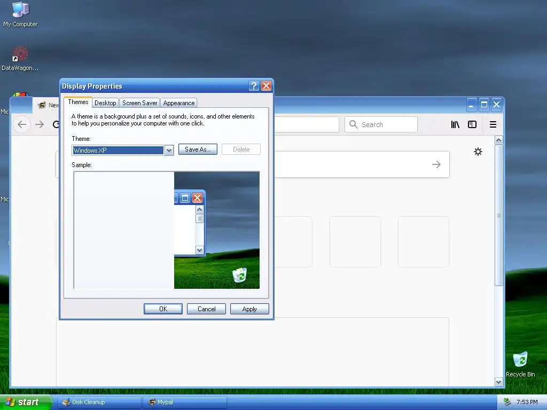Click the Mypal vertical scrollbar thumb
The image size is (547, 410).
(499, 216)
